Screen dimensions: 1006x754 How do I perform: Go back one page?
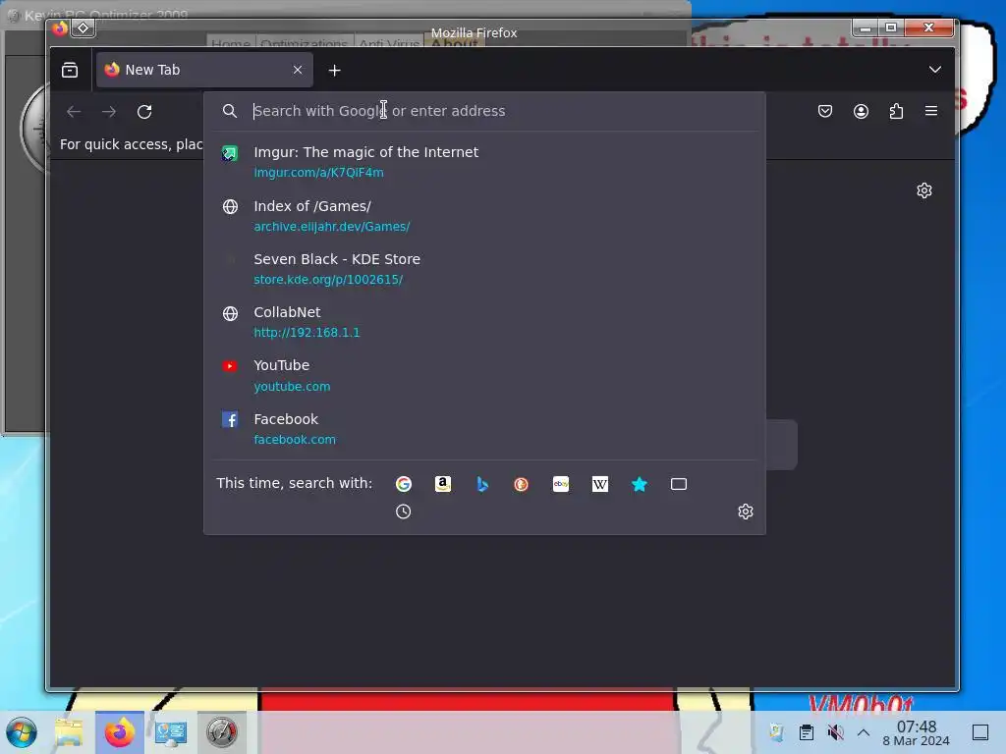74,112
